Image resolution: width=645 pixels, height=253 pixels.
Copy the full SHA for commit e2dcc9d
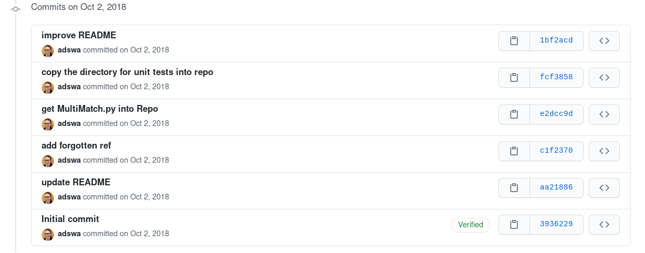click(514, 114)
